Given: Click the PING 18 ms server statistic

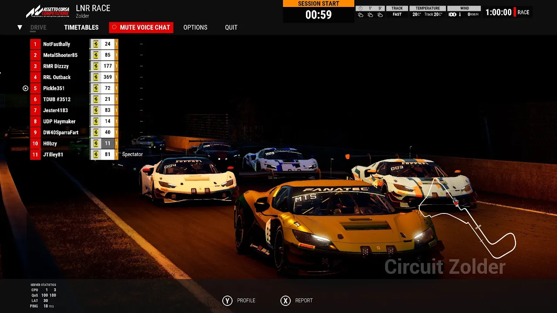Looking at the screenshot, I should (x=42, y=306).
